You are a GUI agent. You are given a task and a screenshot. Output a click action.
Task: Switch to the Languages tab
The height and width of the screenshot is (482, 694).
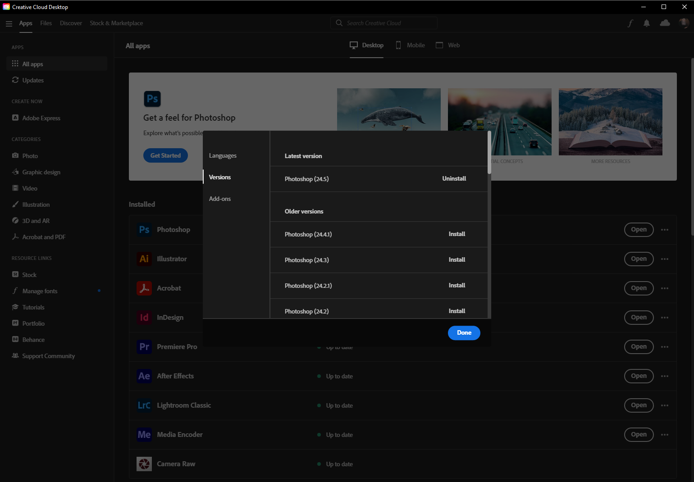pos(223,155)
